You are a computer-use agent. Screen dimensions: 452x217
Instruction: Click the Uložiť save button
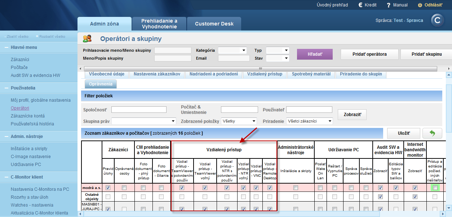[x=404, y=133]
